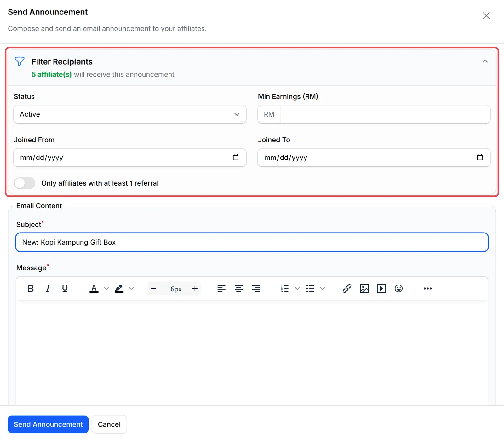Insert an image into message

[364, 288]
